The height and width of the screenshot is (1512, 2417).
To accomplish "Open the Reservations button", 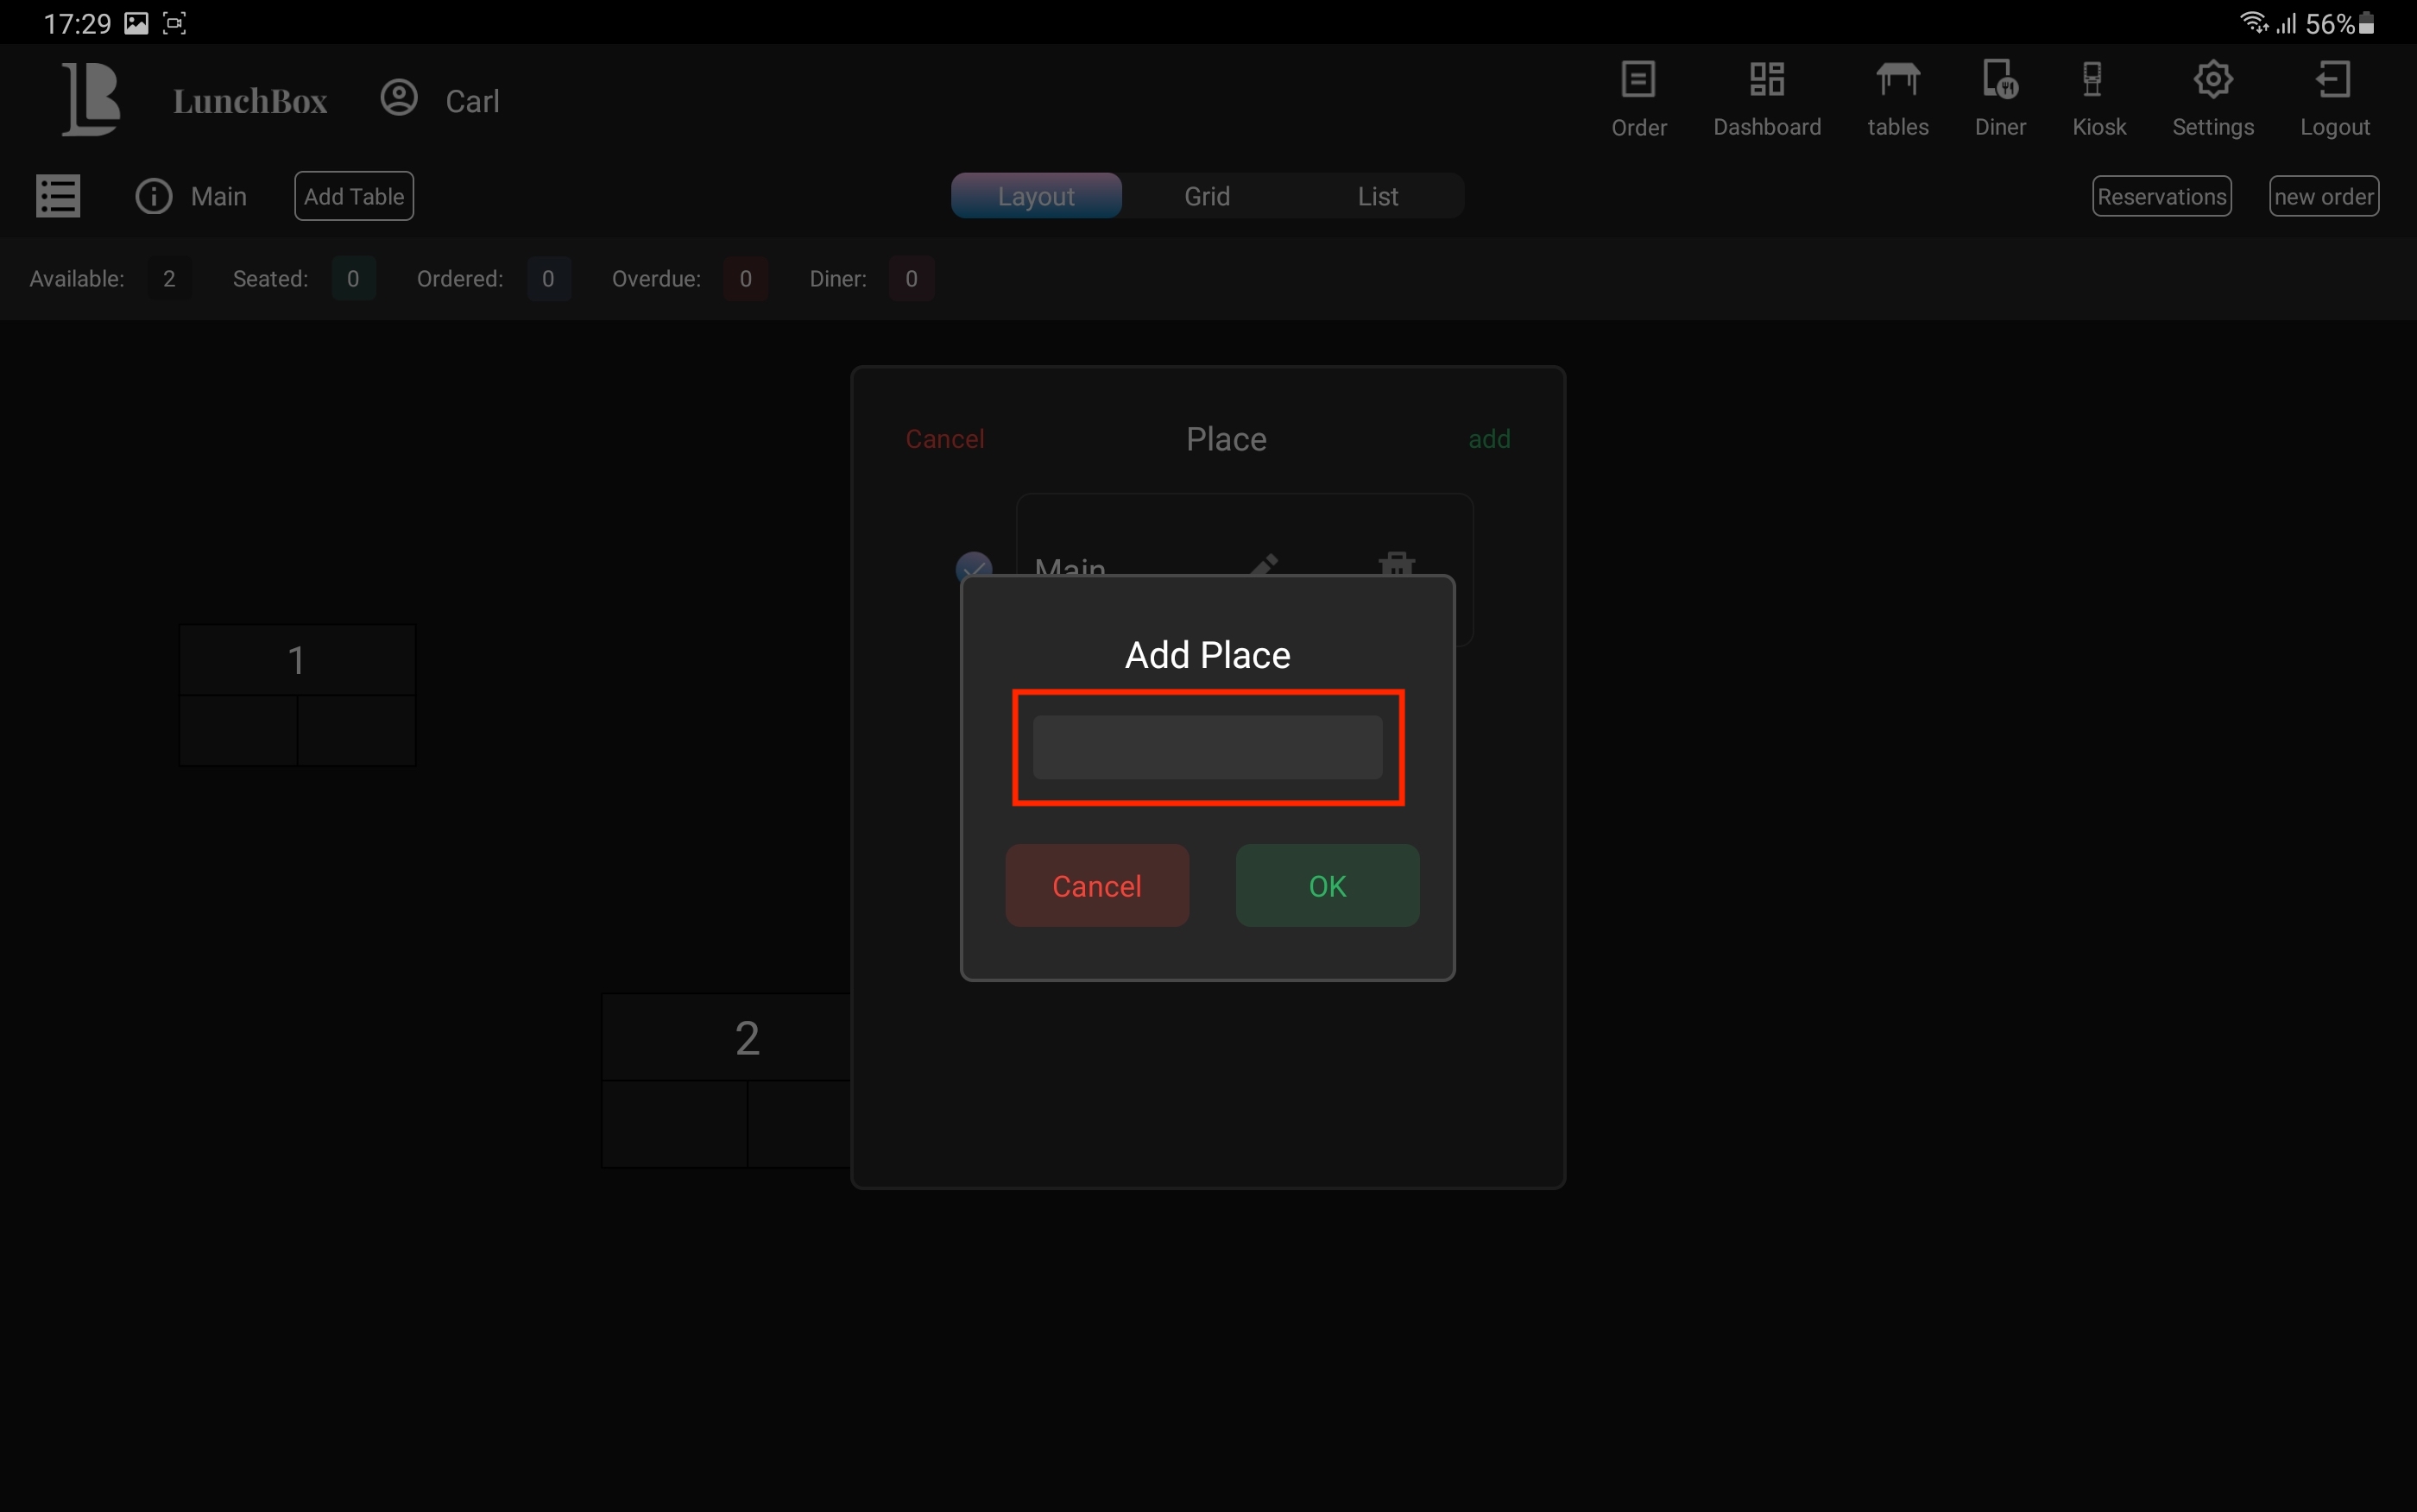I will coord(2161,196).
